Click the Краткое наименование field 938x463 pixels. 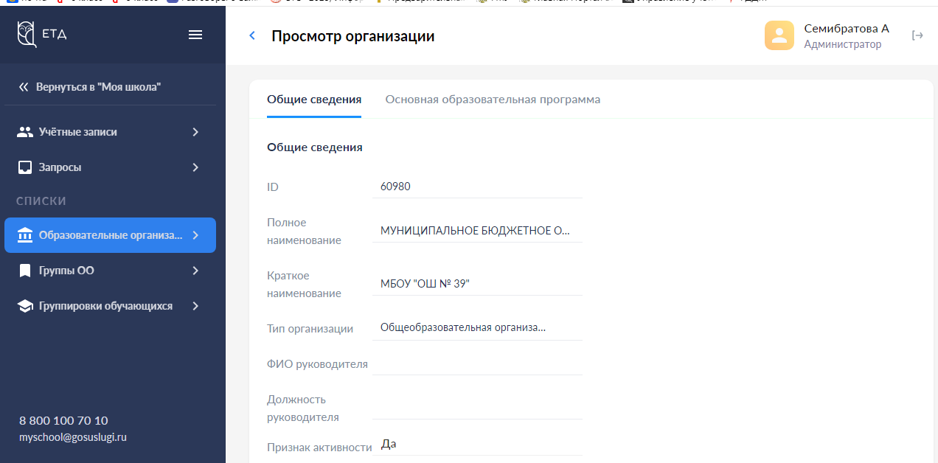coord(477,284)
